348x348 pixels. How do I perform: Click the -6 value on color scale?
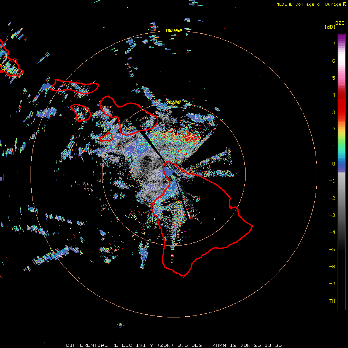tap(332, 267)
